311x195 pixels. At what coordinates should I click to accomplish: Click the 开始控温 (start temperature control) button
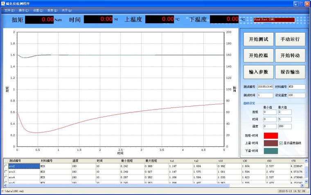coord(258,56)
